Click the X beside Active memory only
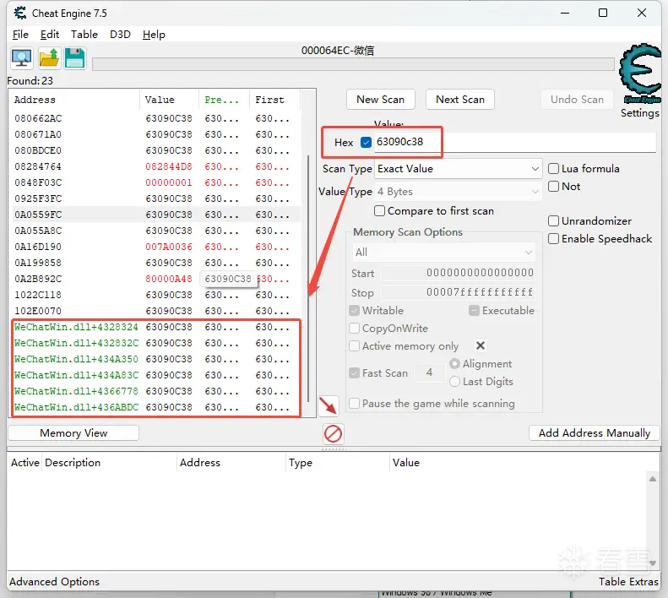The image size is (668, 598). [481, 345]
